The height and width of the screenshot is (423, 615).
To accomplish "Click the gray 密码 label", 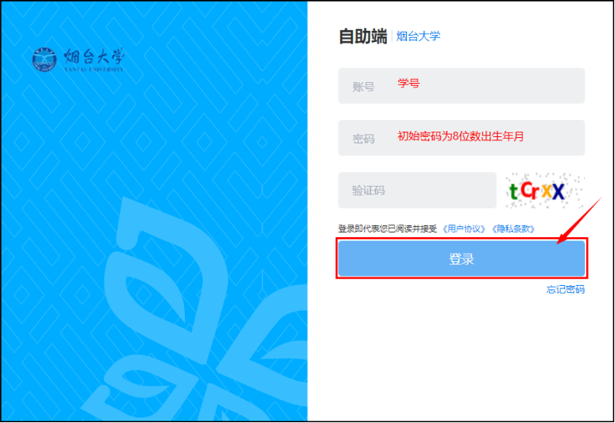I will pyautogui.click(x=363, y=139).
